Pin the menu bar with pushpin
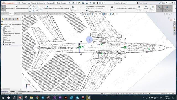This screenshot has height=100, width=177. [69, 3]
